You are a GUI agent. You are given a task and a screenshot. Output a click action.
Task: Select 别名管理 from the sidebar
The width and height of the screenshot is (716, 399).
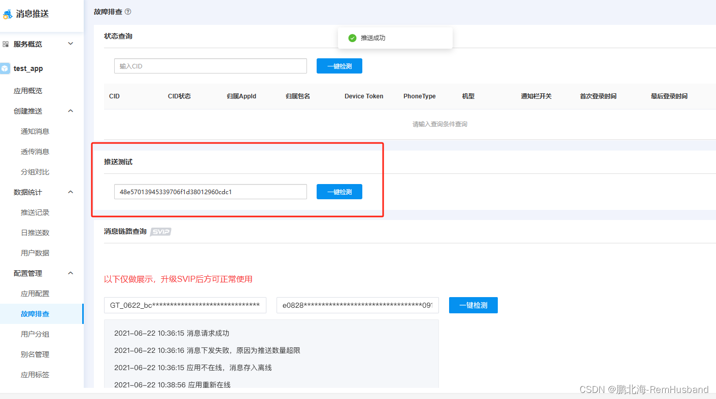click(35, 354)
